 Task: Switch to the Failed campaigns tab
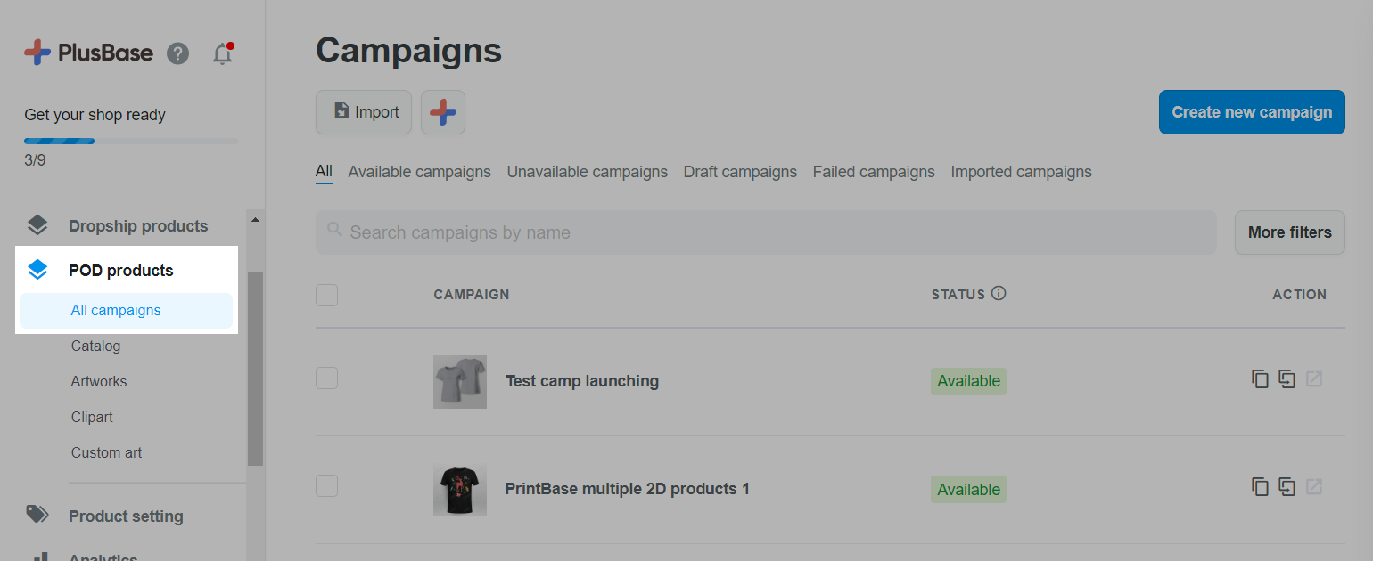click(x=874, y=172)
